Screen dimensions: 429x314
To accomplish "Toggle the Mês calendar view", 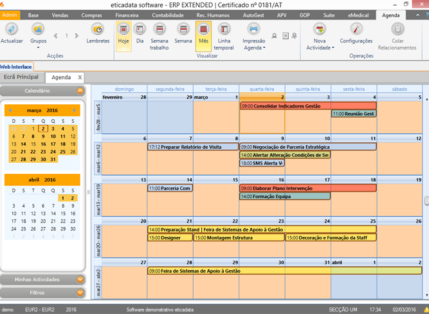I will click(203, 29).
